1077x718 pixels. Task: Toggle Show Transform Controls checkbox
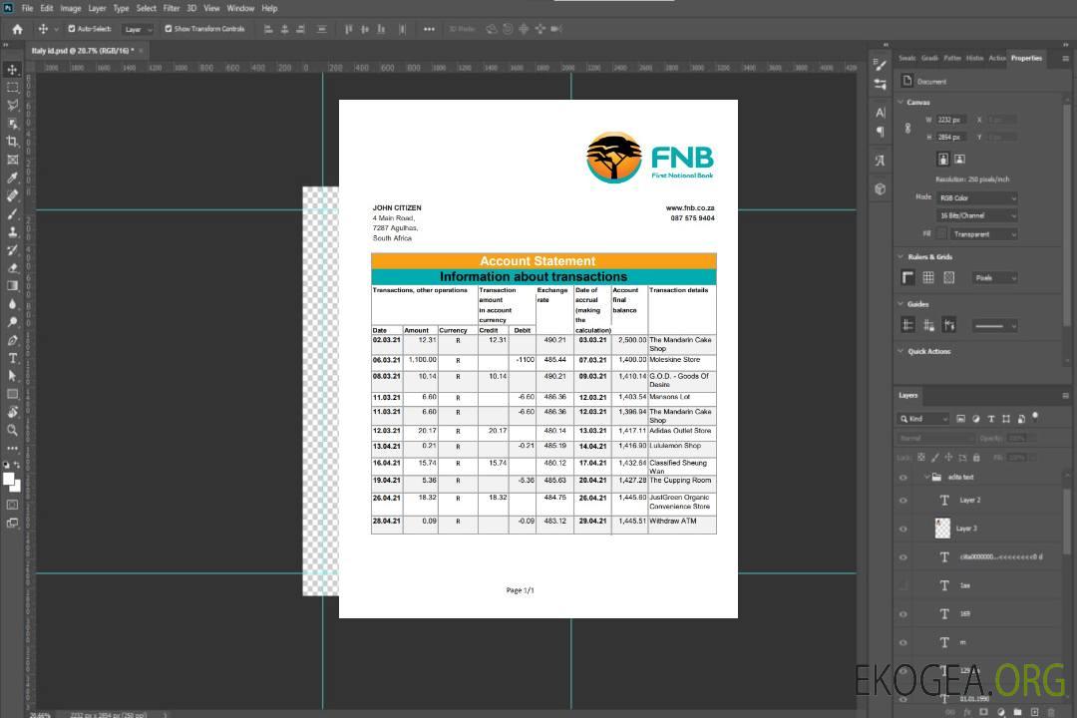pos(169,29)
